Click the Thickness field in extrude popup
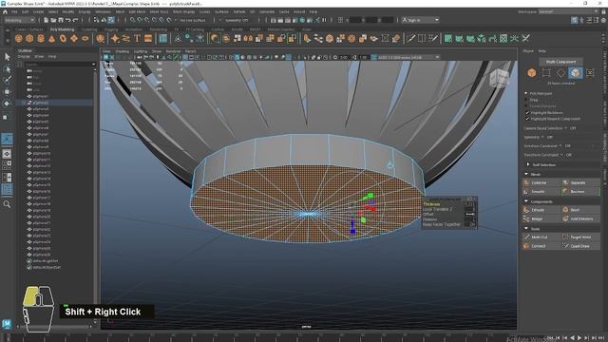The width and height of the screenshot is (608, 342). coord(469,204)
